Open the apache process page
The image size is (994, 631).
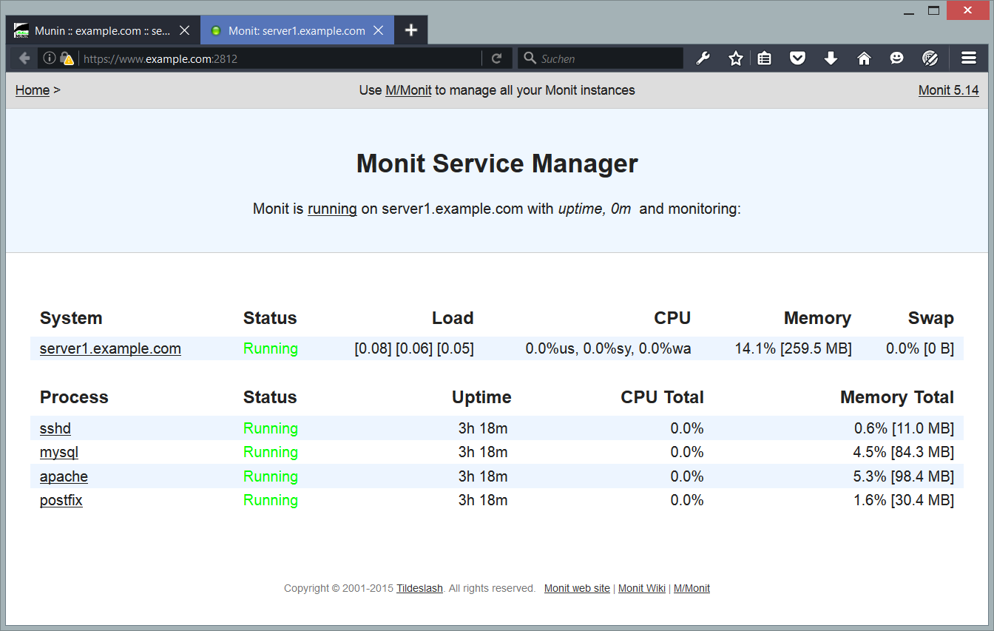64,476
